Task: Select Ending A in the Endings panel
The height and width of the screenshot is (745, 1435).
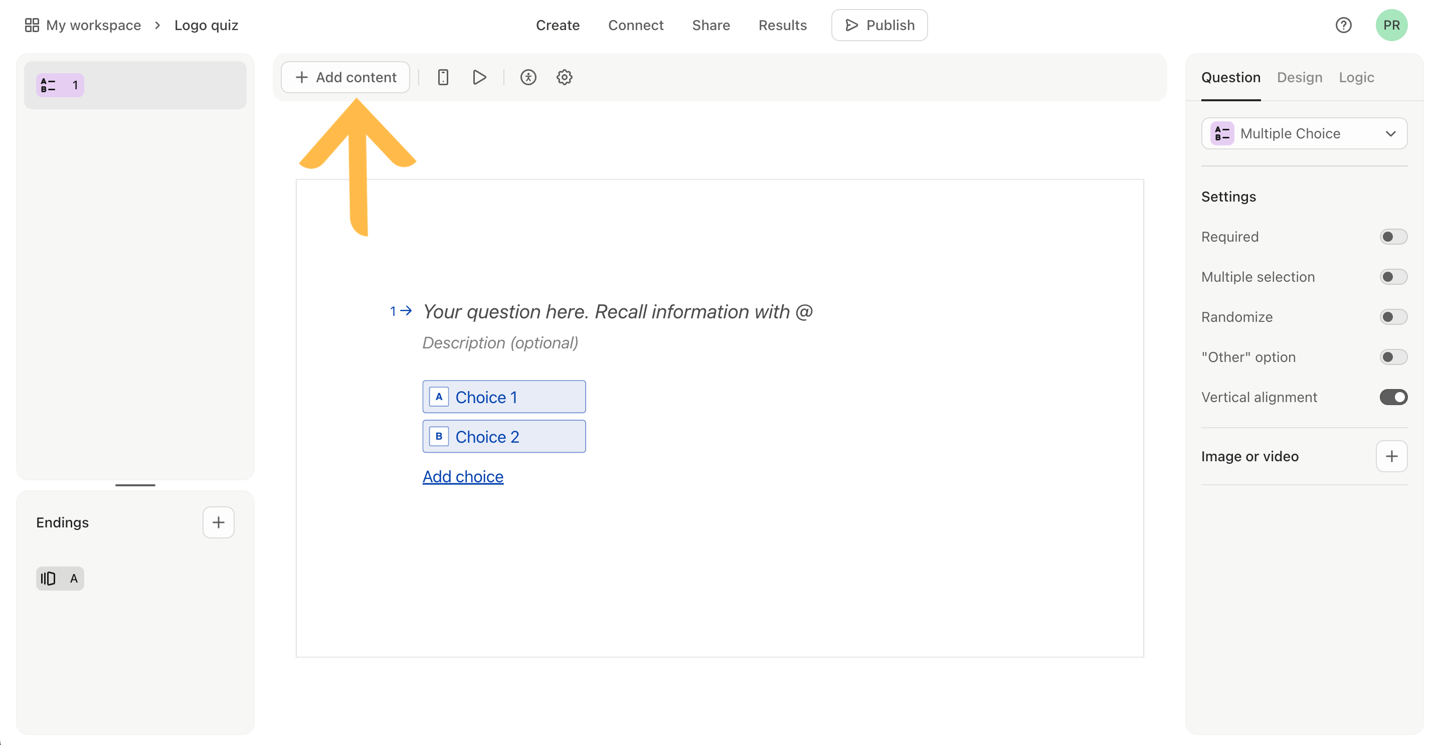Action: tap(60, 578)
